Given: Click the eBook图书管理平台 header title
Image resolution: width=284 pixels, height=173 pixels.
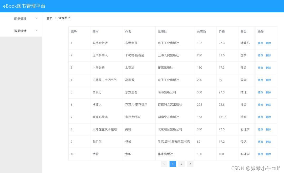Looking at the screenshot, I should pyautogui.click(x=24, y=6).
